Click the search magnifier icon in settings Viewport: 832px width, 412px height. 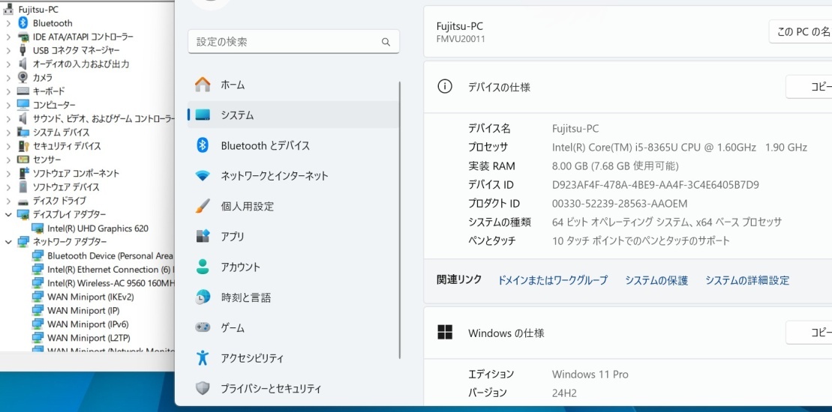pos(386,42)
